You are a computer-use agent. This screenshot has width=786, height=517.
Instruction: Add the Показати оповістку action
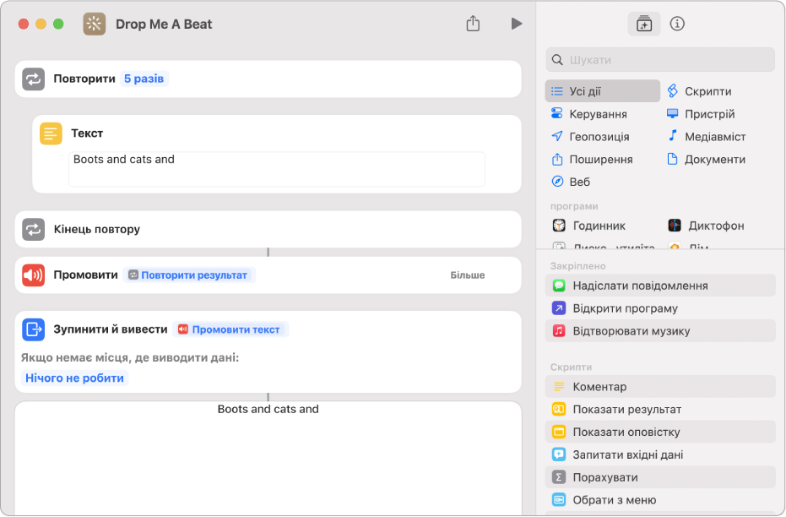(660, 432)
